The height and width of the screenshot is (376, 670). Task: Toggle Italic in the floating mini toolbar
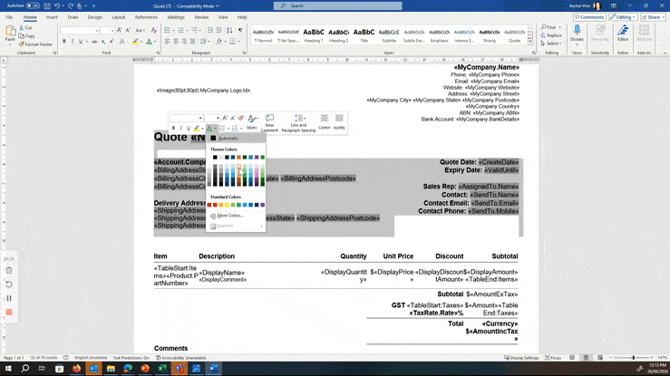pos(181,130)
